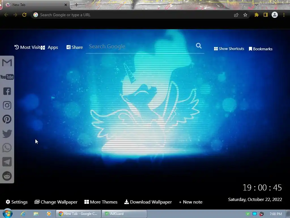Open YouTube from the sidebar
Viewport: 290px width, 218px height.
tap(7, 77)
